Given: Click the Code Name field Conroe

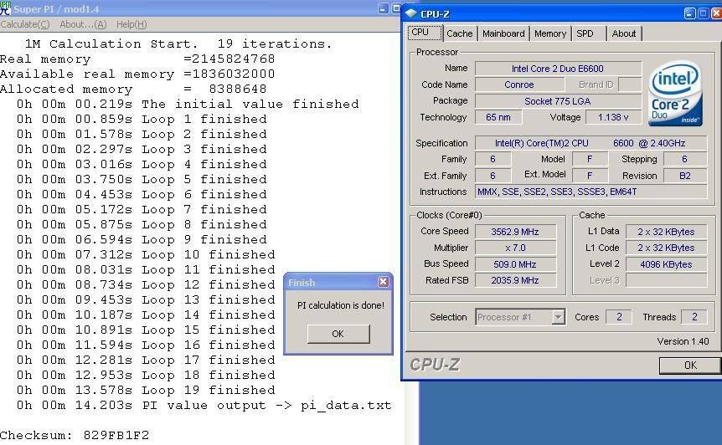Looking at the screenshot, I should [519, 84].
